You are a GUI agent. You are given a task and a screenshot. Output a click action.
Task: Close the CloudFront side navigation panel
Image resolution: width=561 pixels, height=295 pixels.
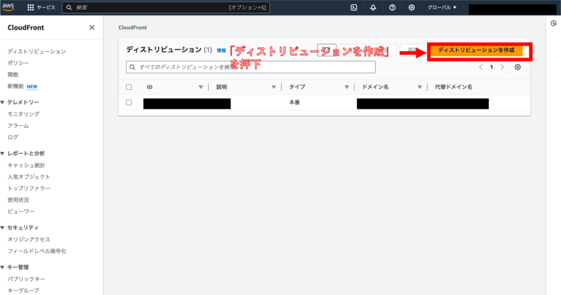(x=92, y=27)
